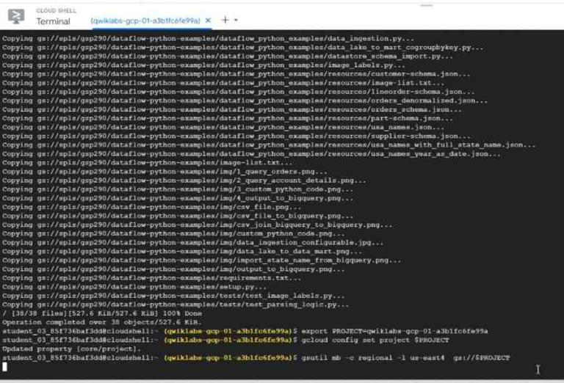The width and height of the screenshot is (564, 383).
Task: Click the Updated property core/project output
Action: 71,349
